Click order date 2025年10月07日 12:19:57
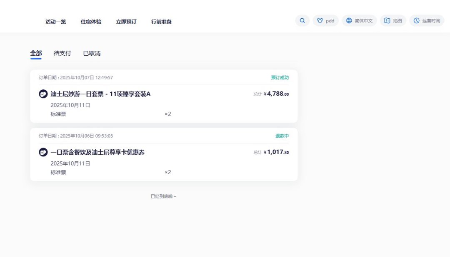Image resolution: width=450 pixels, height=257 pixels. coord(86,78)
